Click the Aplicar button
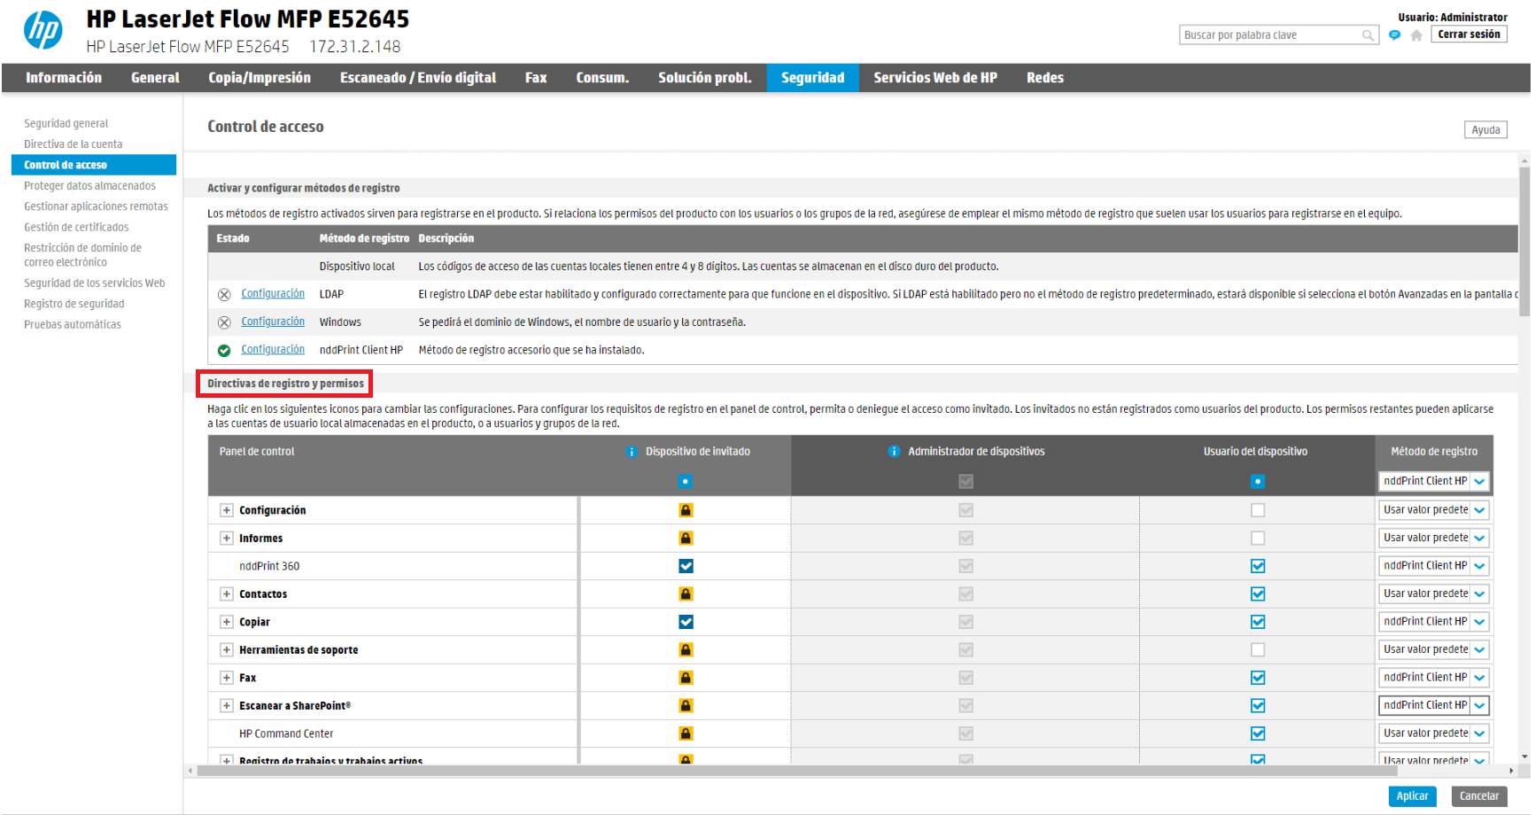The height and width of the screenshot is (815, 1535). point(1412,796)
